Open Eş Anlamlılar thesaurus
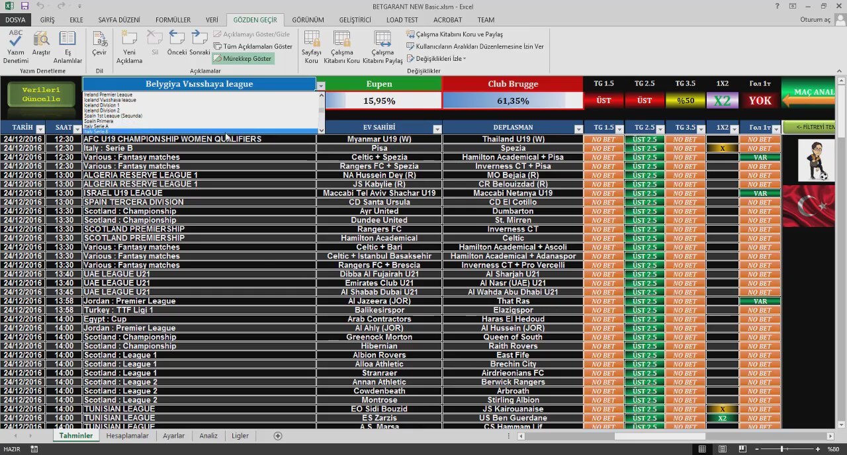 tap(67, 47)
